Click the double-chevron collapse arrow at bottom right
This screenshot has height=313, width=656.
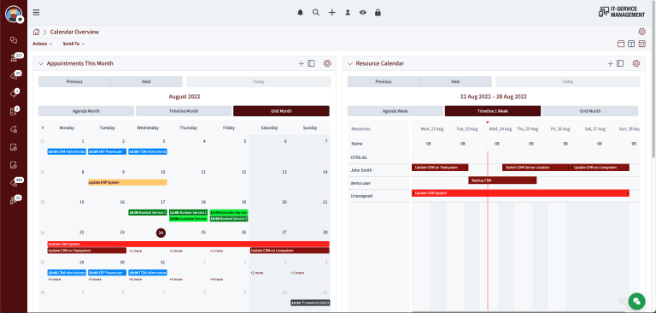click(x=622, y=301)
